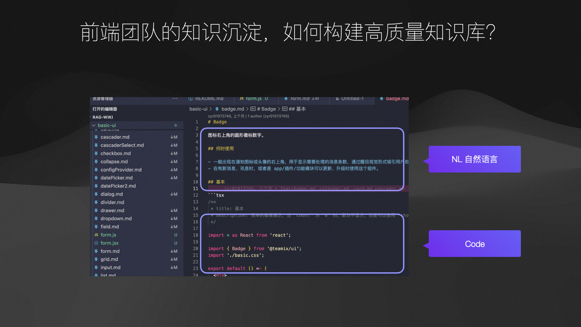
Task: Open divider.md in the file tree
Action: tap(112, 202)
